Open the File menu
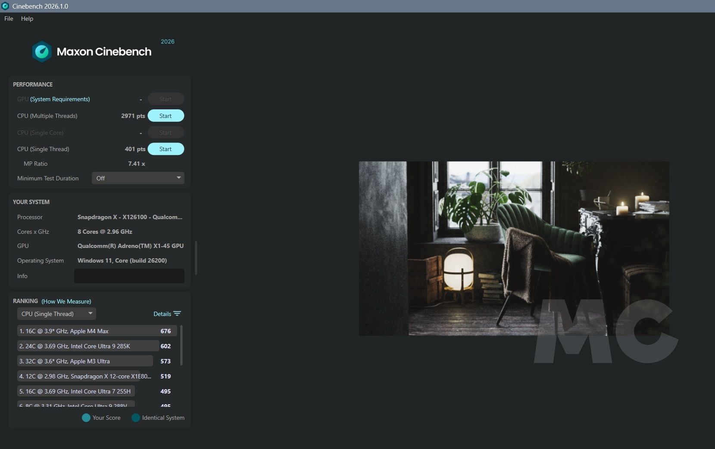This screenshot has height=449, width=715. coord(9,19)
